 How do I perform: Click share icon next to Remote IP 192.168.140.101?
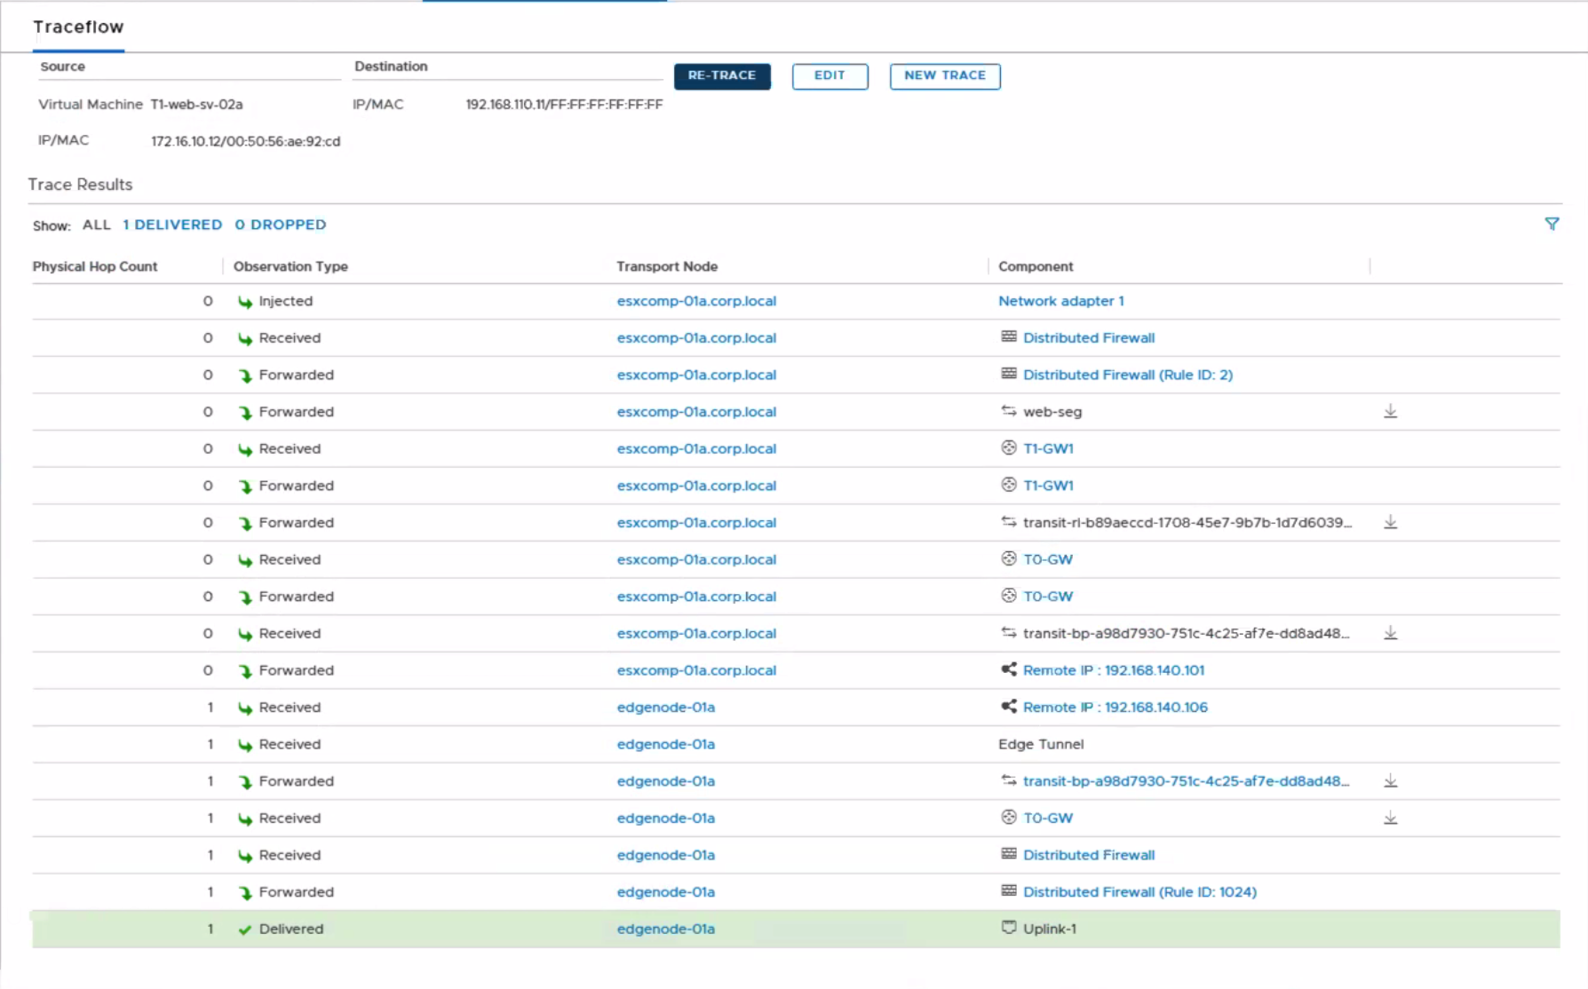[1008, 670]
